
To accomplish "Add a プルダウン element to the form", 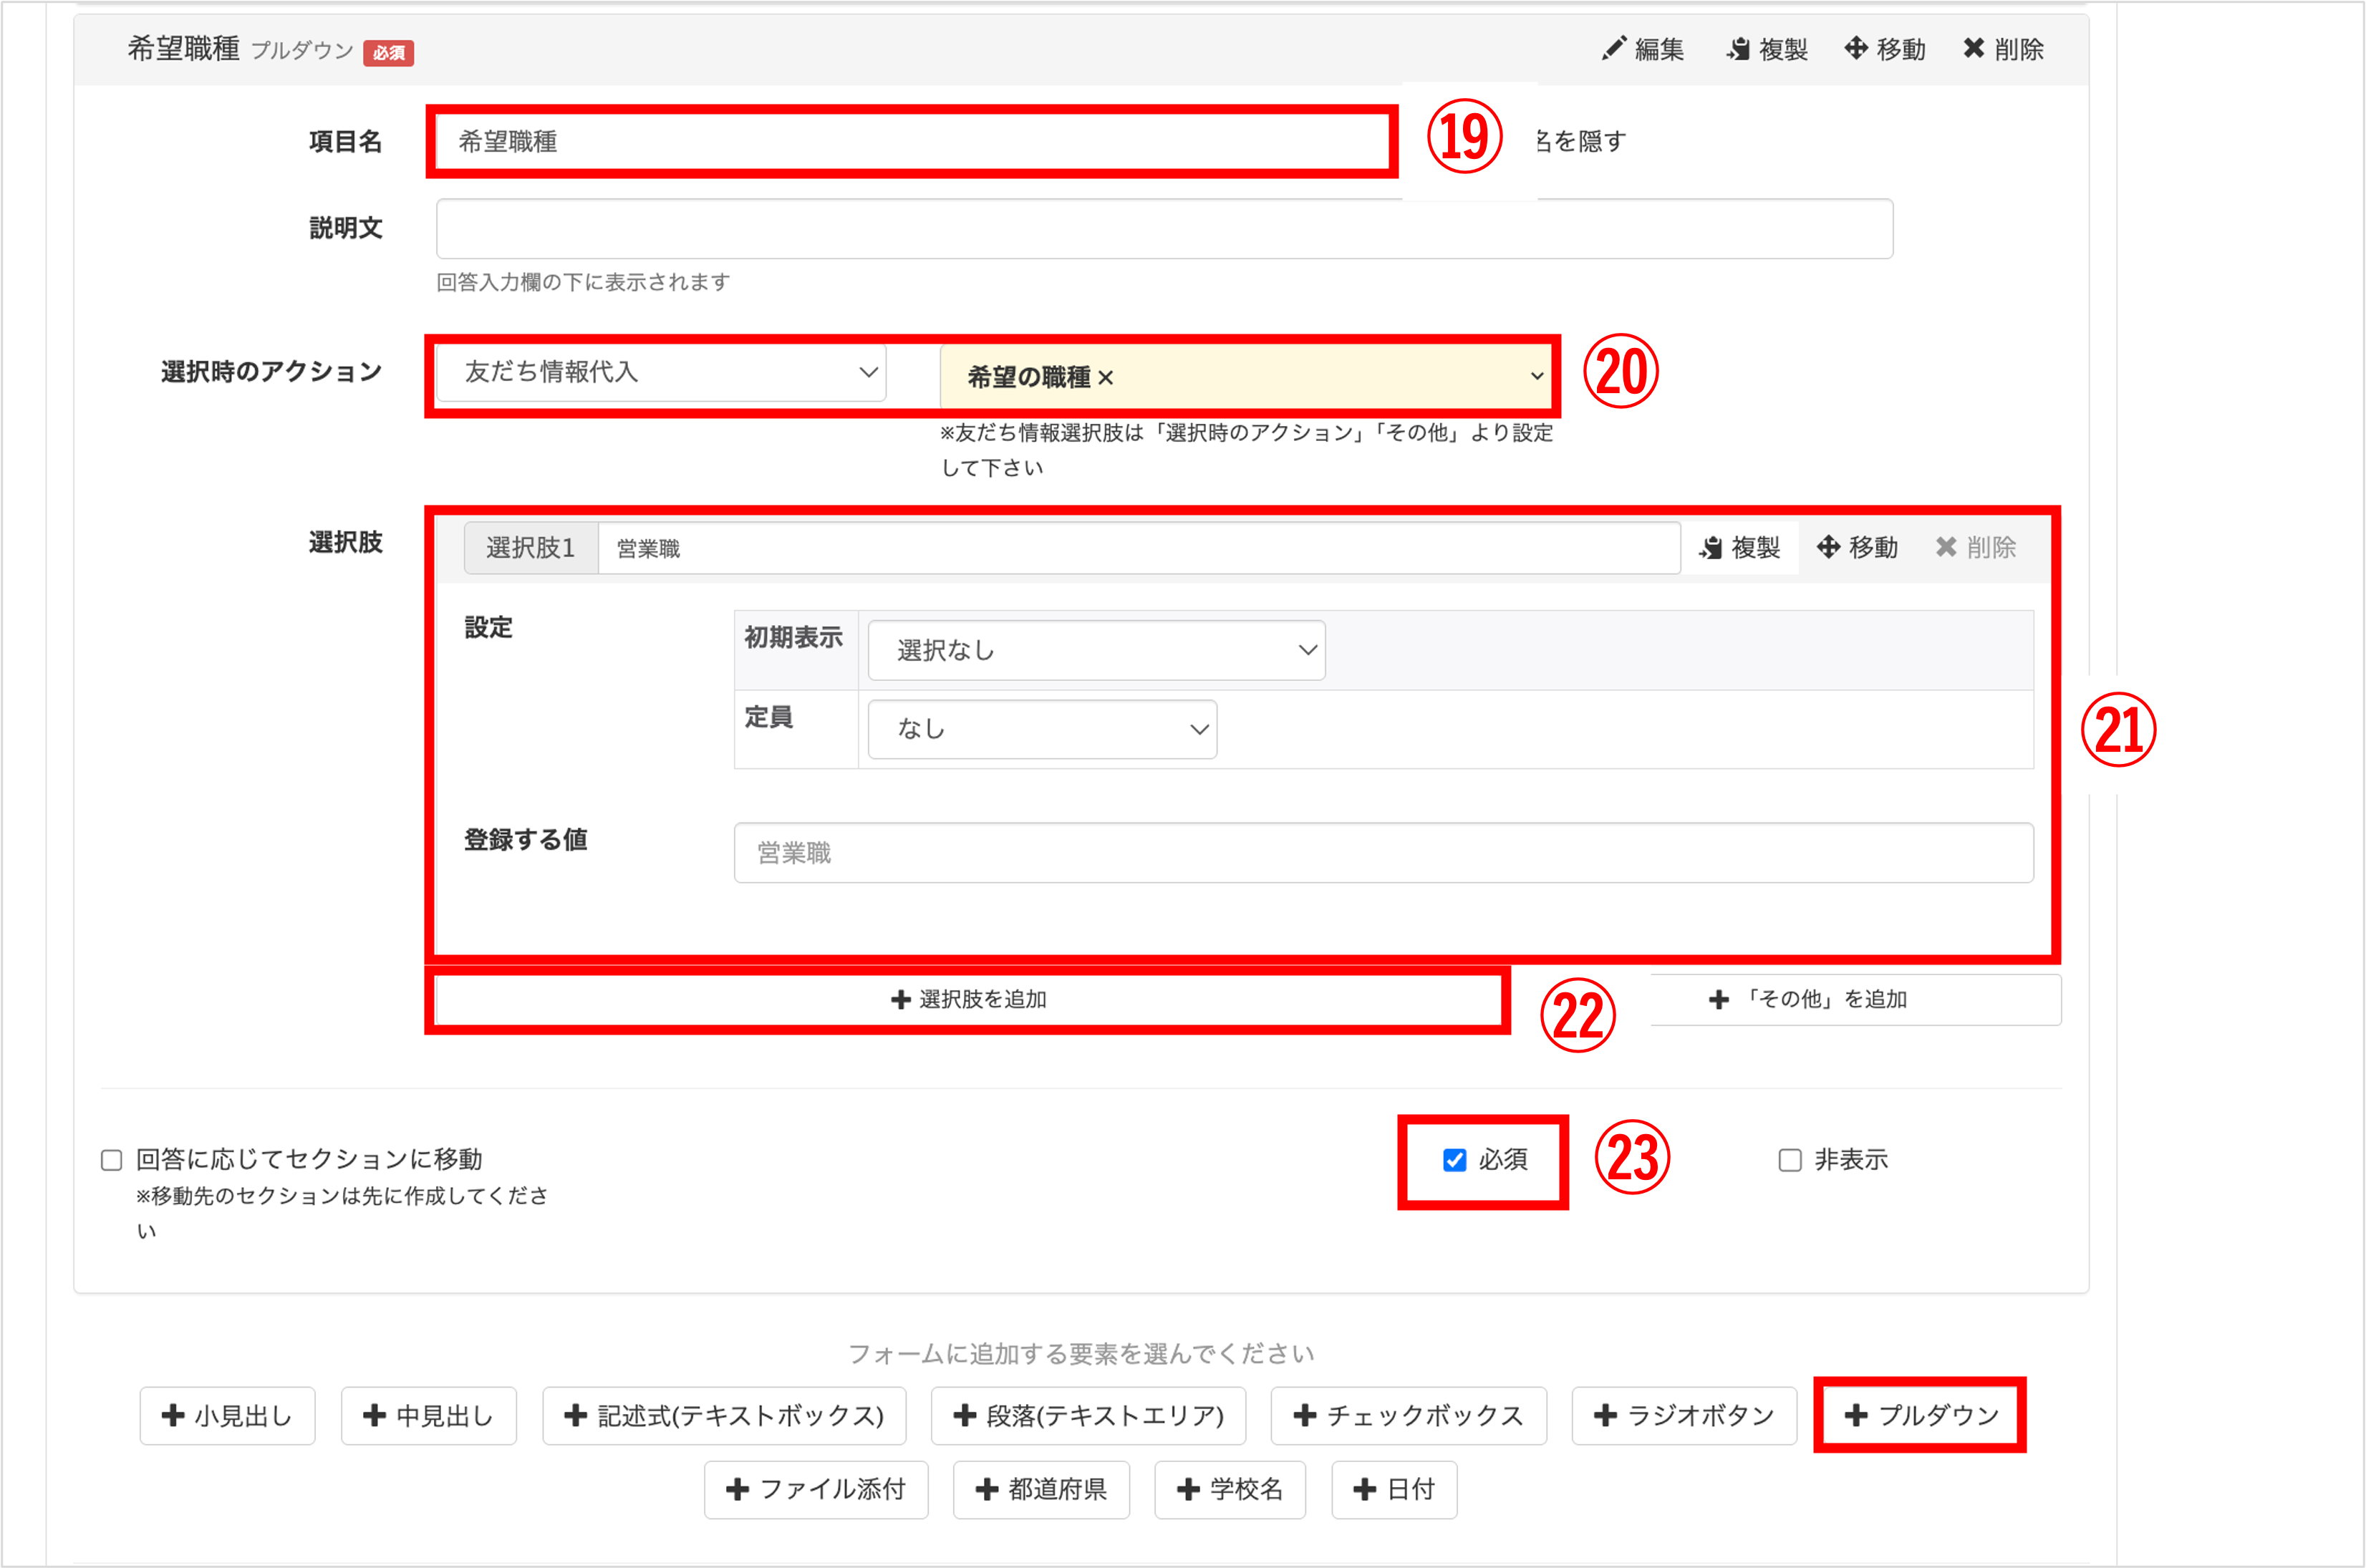I will [x=1920, y=1415].
